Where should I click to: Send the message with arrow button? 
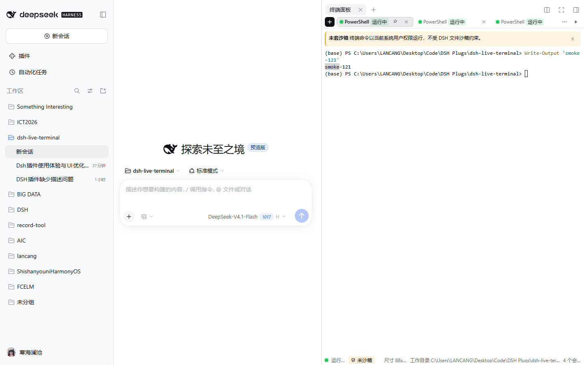pos(302,216)
